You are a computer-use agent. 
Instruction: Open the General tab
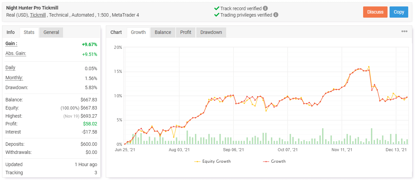click(51, 32)
